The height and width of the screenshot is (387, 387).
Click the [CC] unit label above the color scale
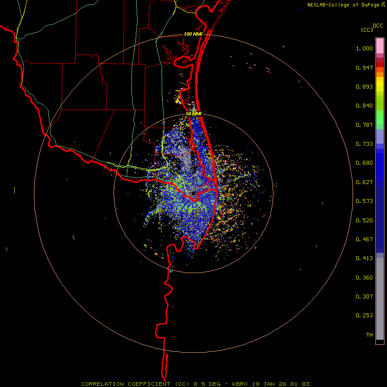click(367, 30)
